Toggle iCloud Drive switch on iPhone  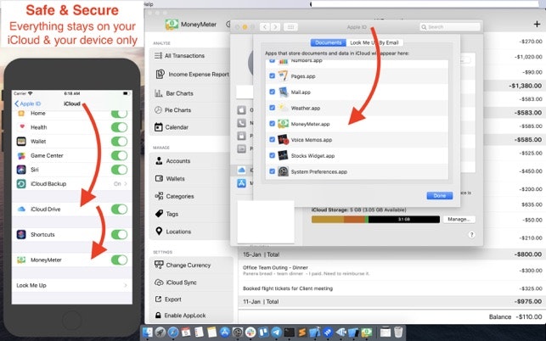pos(119,210)
